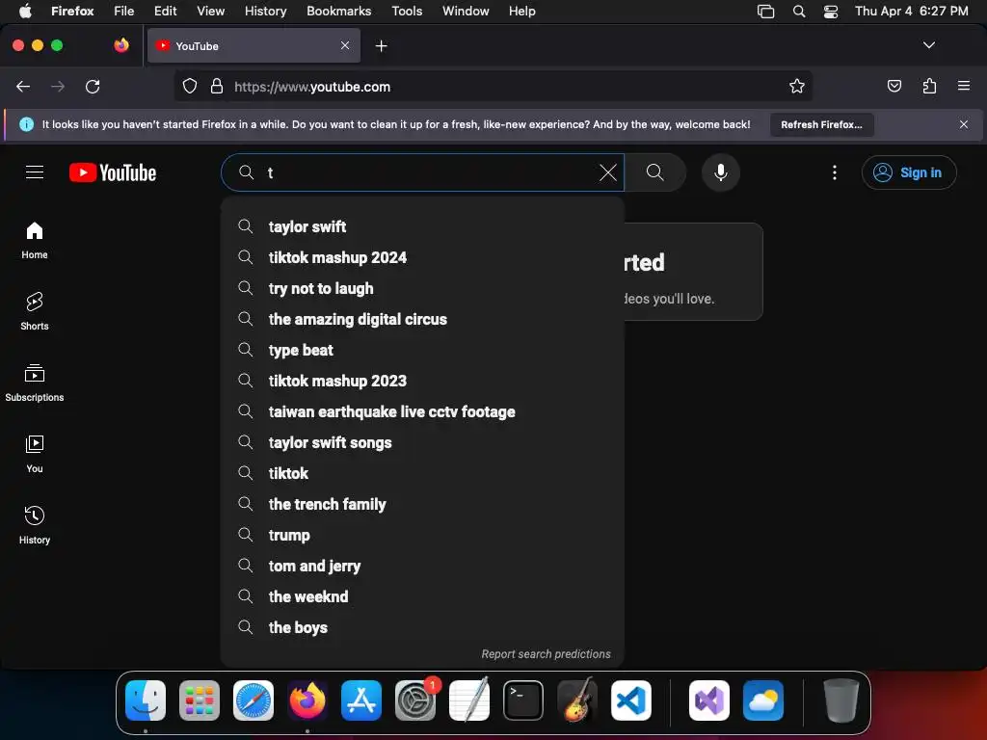Select suggestion 'the amazing digital circus'
This screenshot has height=740, width=987.
coord(422,319)
